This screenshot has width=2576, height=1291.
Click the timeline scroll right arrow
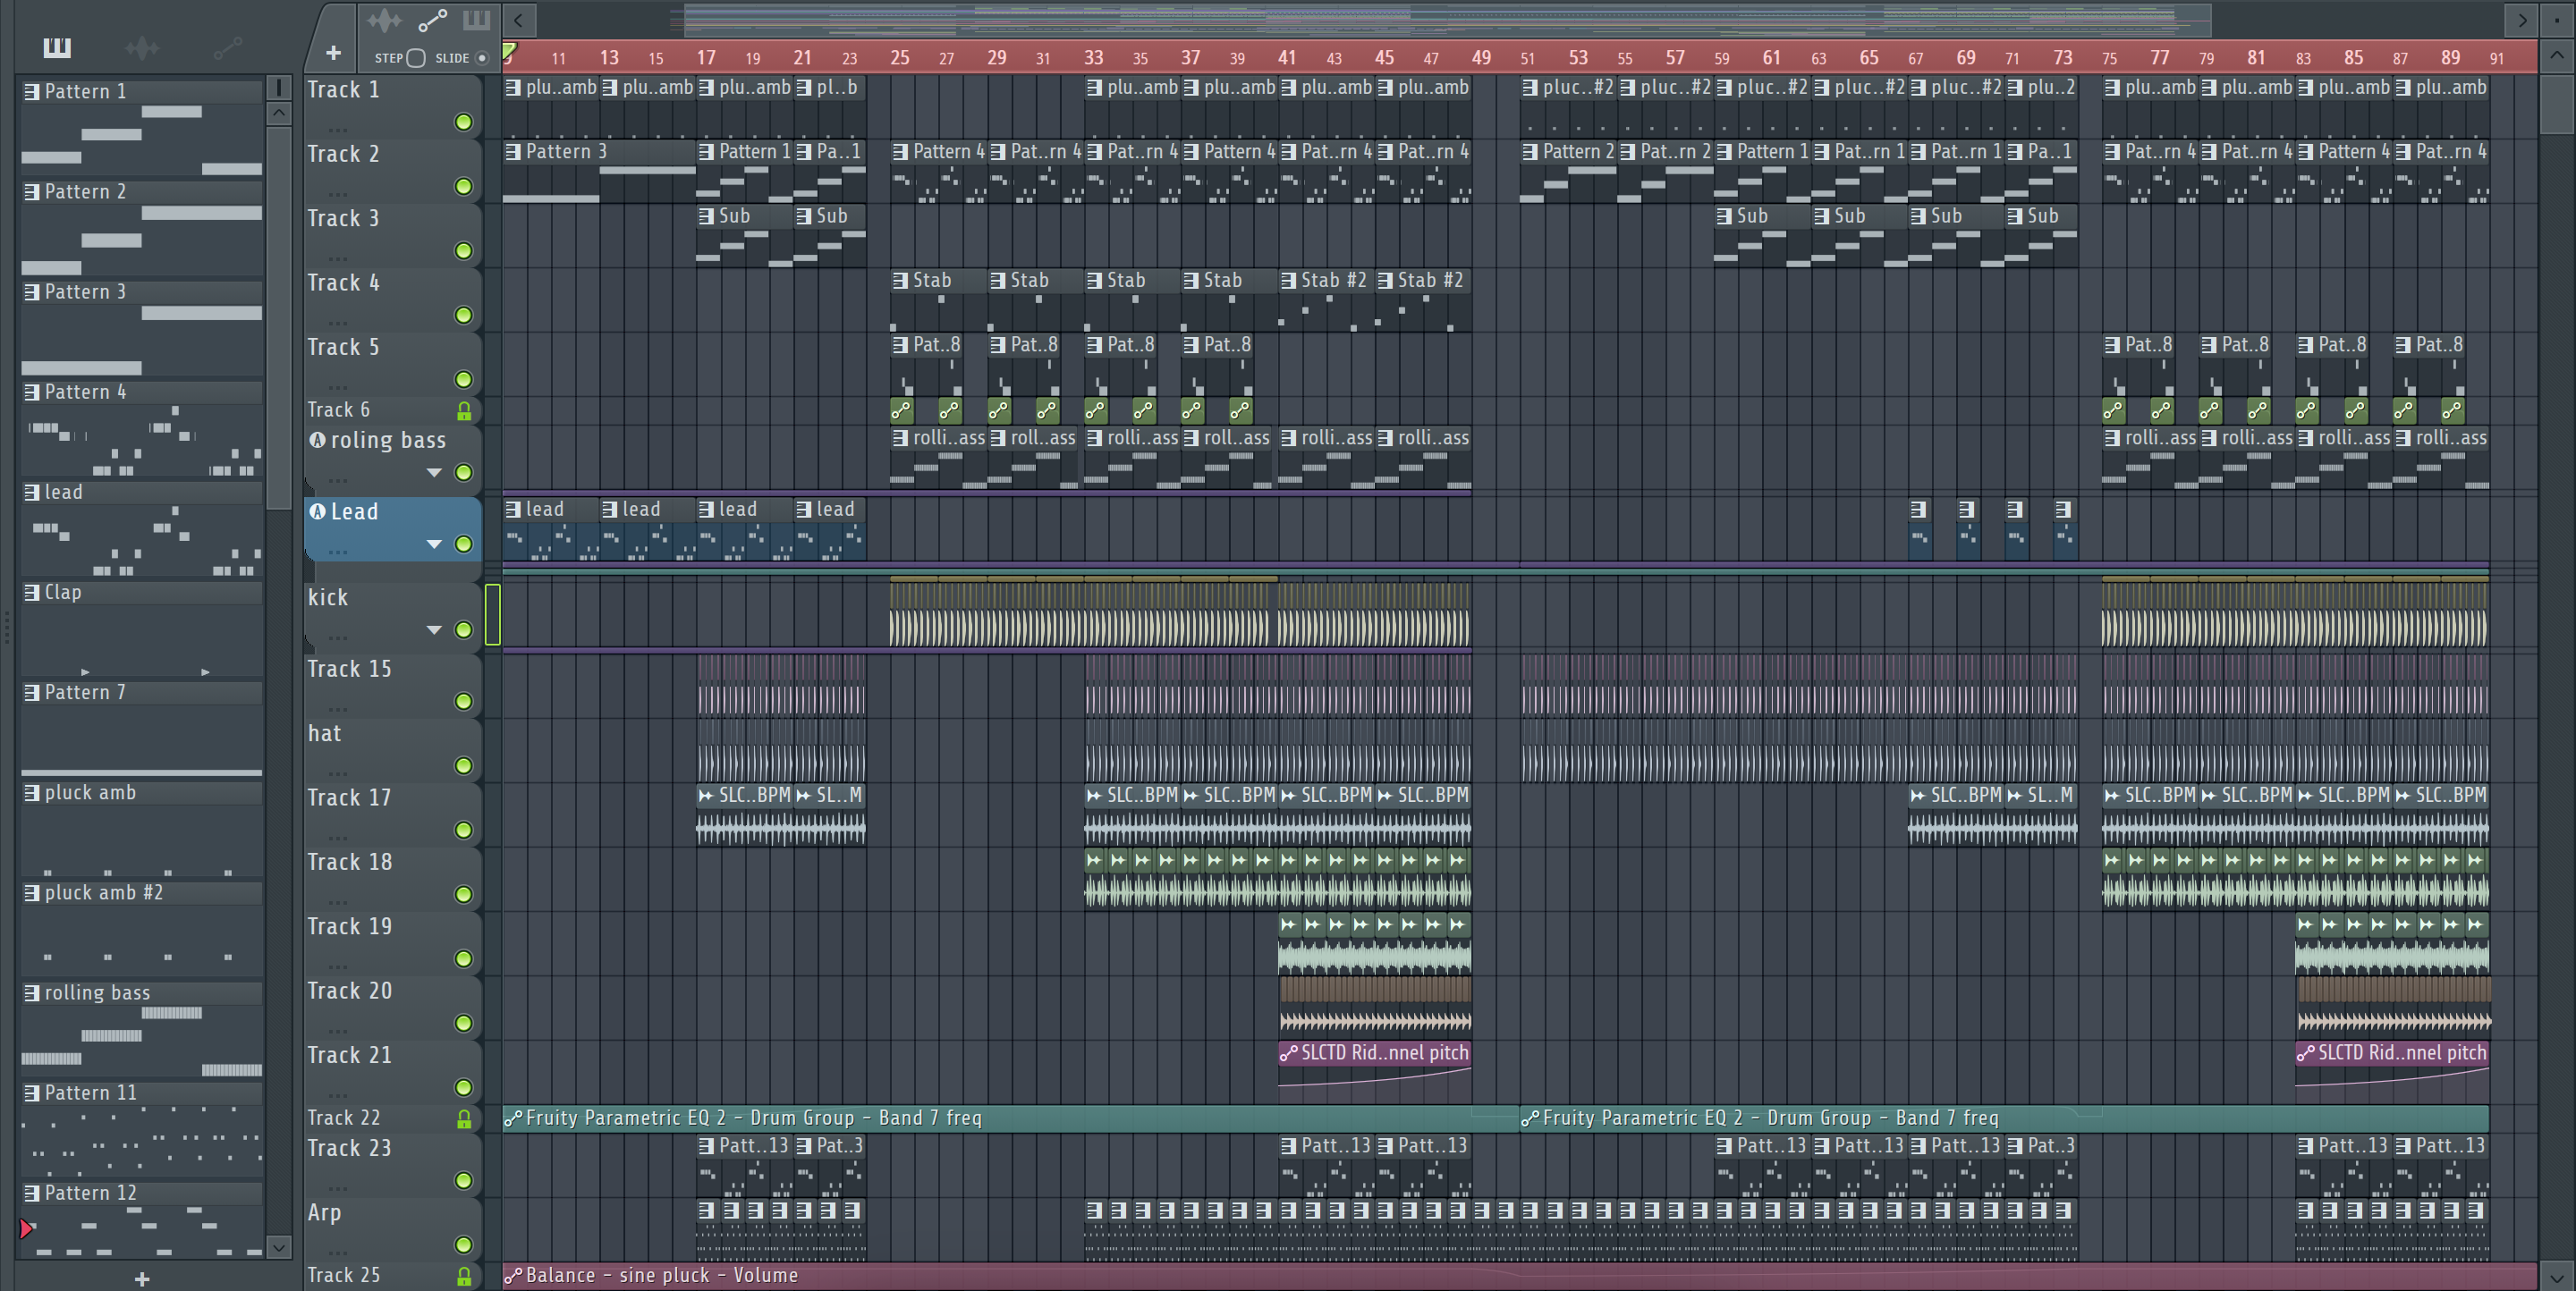pyautogui.click(x=2522, y=19)
